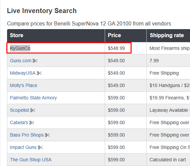Open The Gun Shop USA link

(x=31, y=160)
